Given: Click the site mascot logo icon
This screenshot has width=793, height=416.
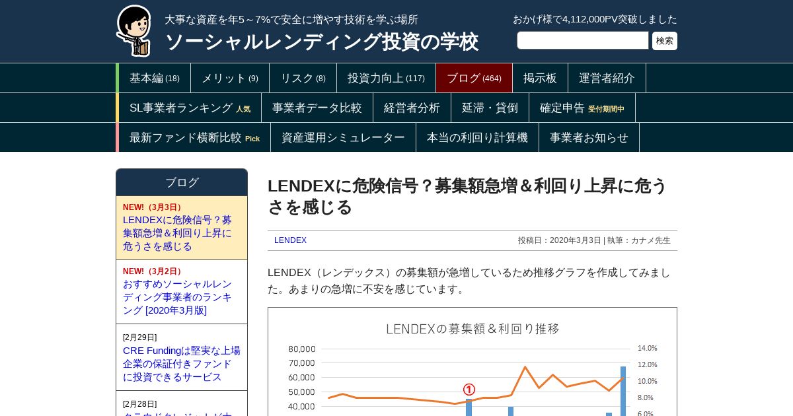Looking at the screenshot, I should click(x=134, y=30).
